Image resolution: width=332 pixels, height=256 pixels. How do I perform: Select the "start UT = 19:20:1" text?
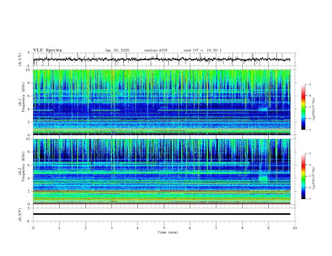202,50
